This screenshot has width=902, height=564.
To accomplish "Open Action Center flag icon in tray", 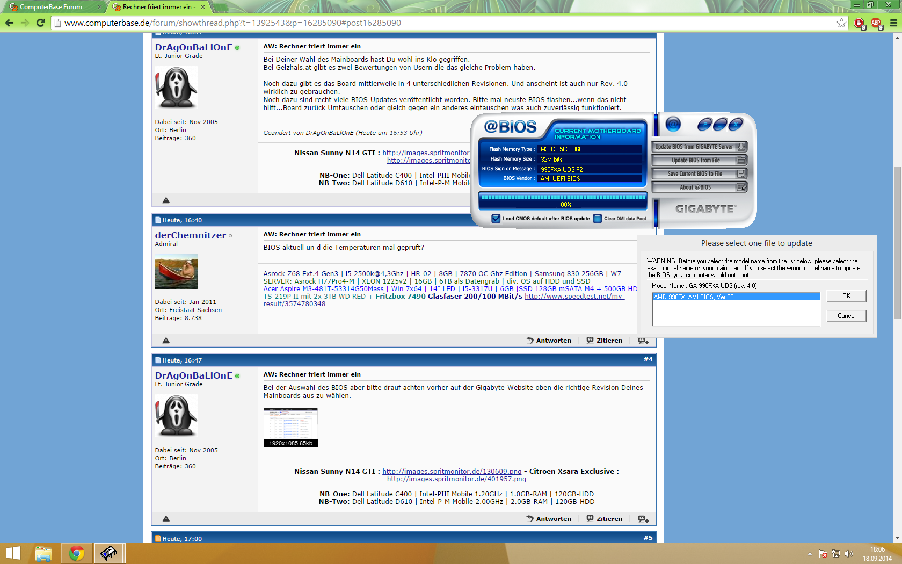I will [823, 554].
